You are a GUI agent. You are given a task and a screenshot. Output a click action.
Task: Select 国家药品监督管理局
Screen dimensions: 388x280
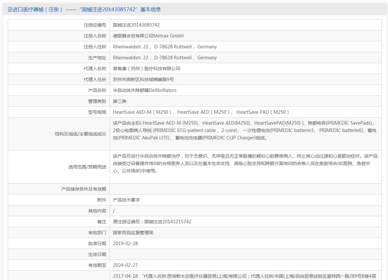(133, 233)
